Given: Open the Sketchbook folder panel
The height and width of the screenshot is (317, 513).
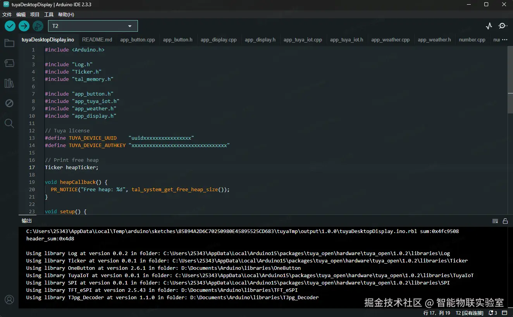Looking at the screenshot, I should tap(9, 43).
